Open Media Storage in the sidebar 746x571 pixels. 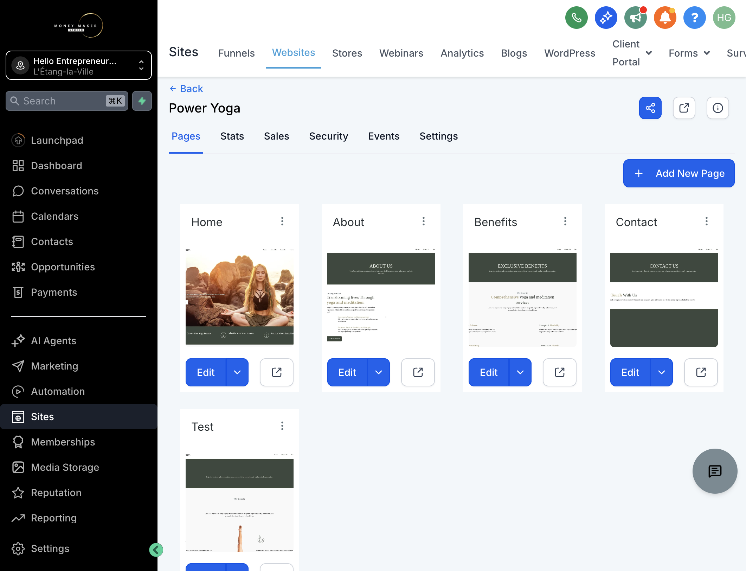(x=65, y=467)
